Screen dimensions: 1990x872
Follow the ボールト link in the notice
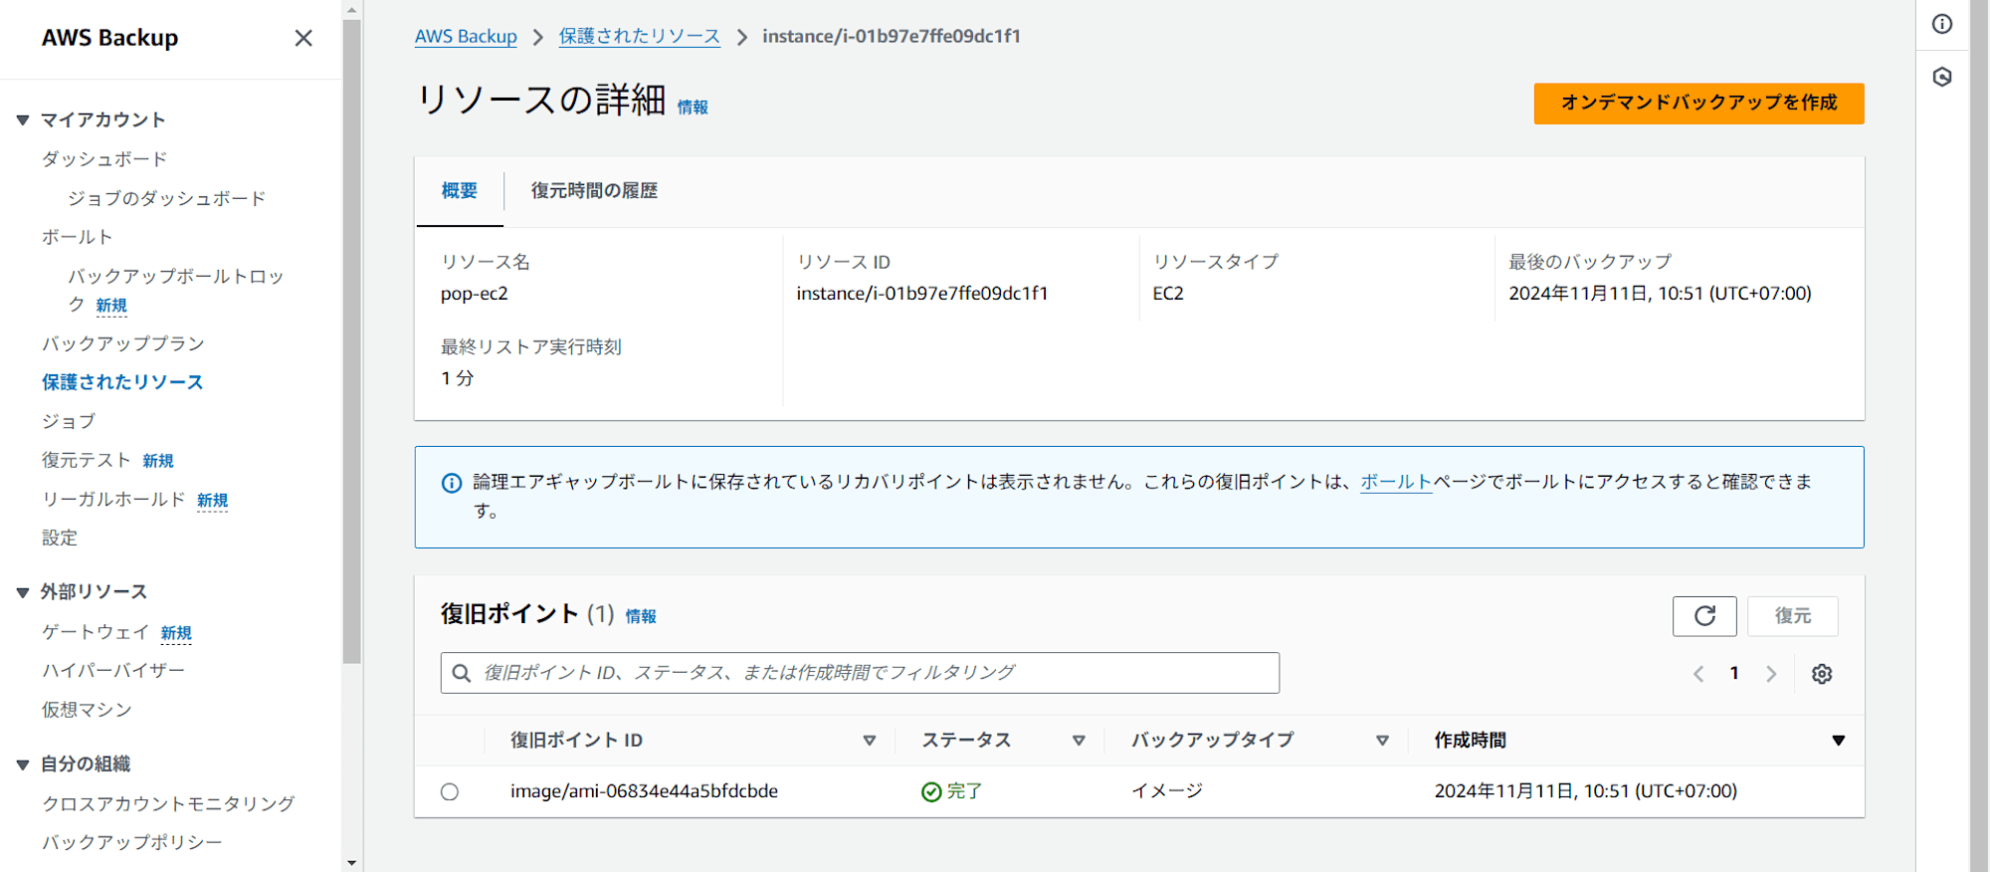pos(1396,482)
